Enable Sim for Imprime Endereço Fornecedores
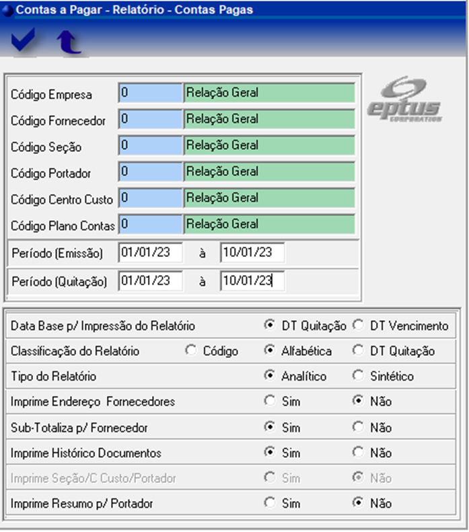The height and width of the screenshot is (532, 469). [x=269, y=402]
